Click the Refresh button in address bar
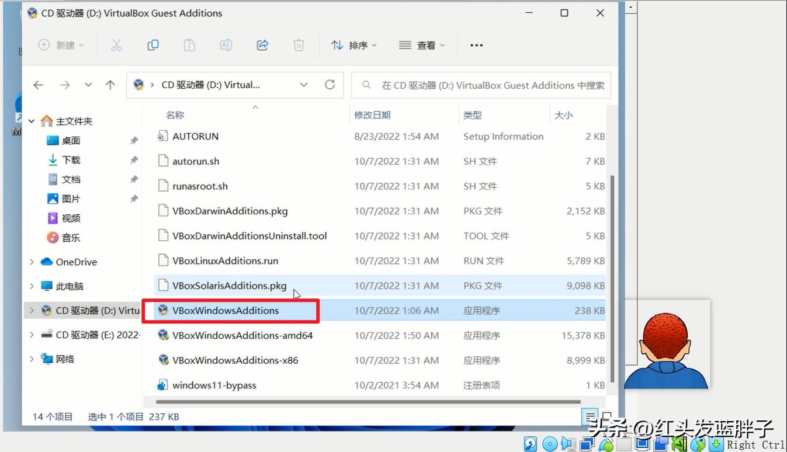The width and height of the screenshot is (787, 452). 330,85
